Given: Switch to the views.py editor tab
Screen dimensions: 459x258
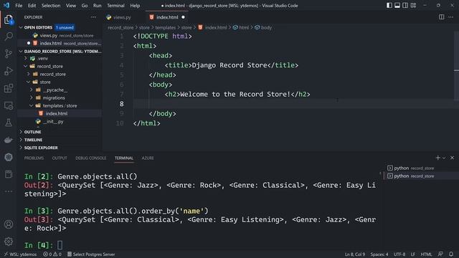Looking at the screenshot, I should (122, 17).
